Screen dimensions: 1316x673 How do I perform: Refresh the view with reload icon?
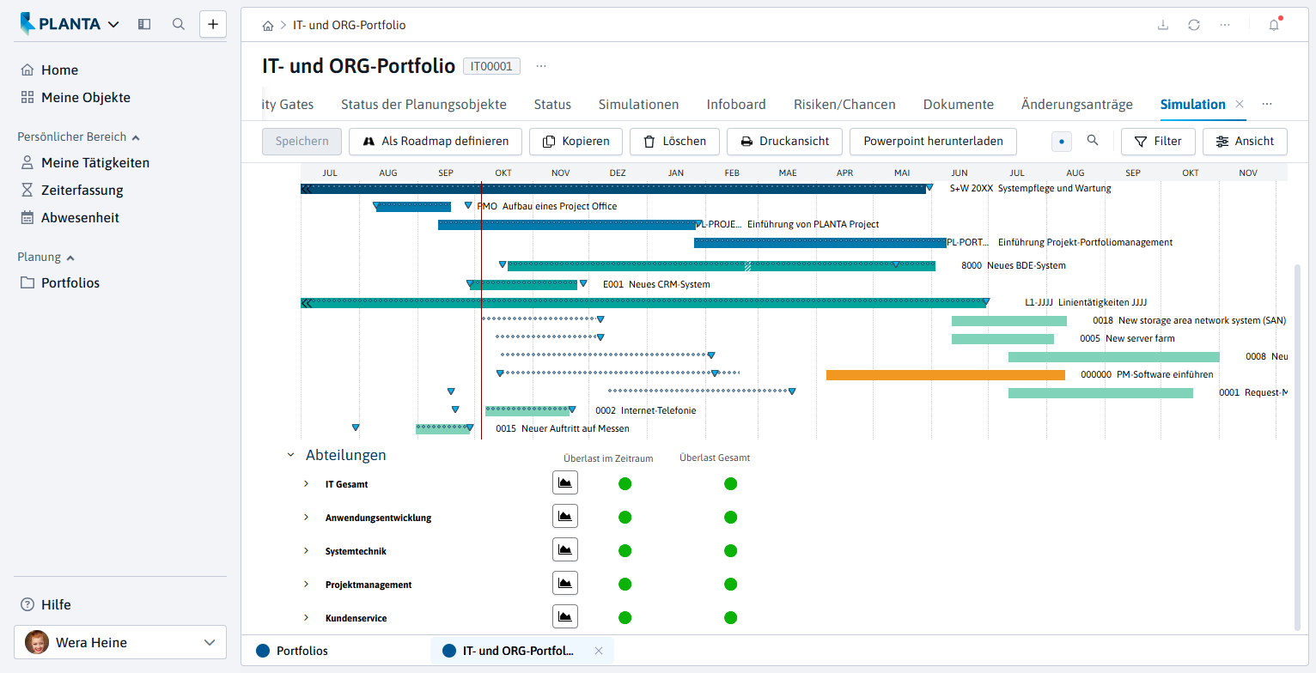pyautogui.click(x=1194, y=25)
